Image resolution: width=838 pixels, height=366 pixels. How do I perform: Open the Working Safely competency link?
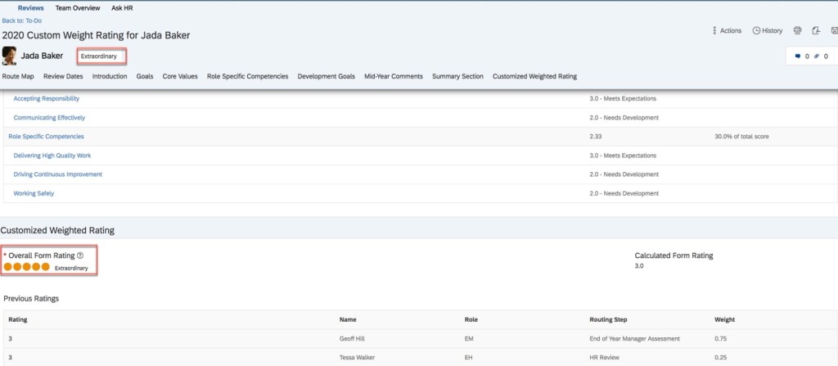tap(34, 193)
